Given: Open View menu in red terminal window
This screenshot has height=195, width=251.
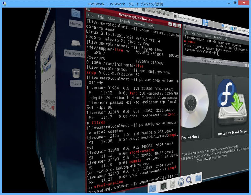Looking at the screenshot, I should 112,19.
